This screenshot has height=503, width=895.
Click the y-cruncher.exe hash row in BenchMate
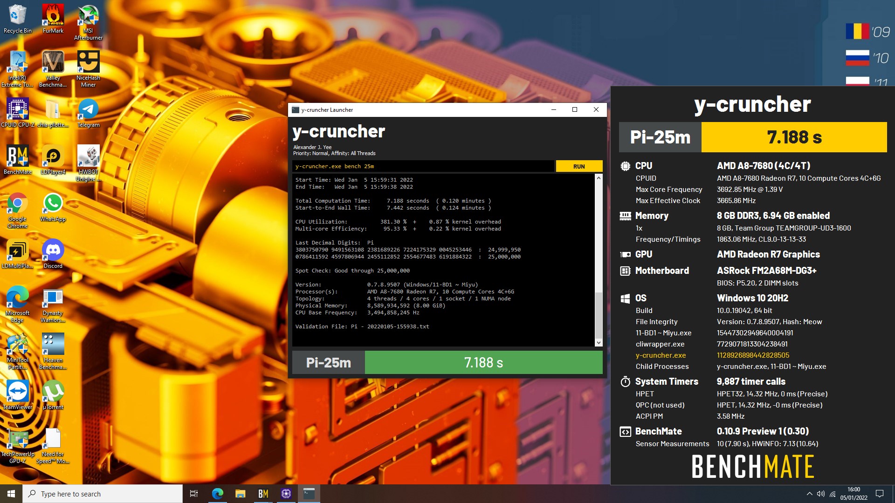712,355
